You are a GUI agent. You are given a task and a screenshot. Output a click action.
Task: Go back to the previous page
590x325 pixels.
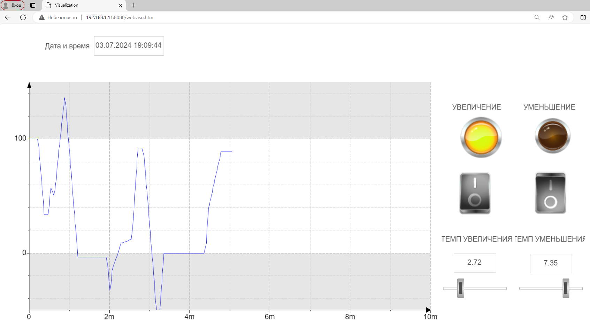(8, 17)
